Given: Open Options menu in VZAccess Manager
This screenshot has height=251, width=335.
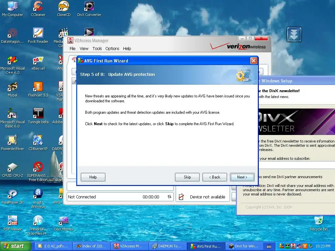Looking at the screenshot, I should click(x=112, y=48).
